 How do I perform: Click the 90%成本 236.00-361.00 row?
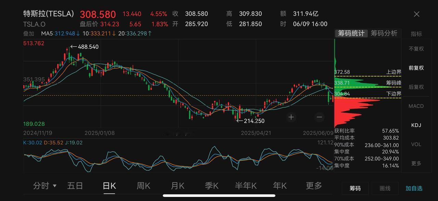366,145
